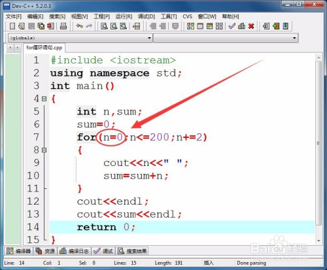Click the New source file icon

click(12, 26)
